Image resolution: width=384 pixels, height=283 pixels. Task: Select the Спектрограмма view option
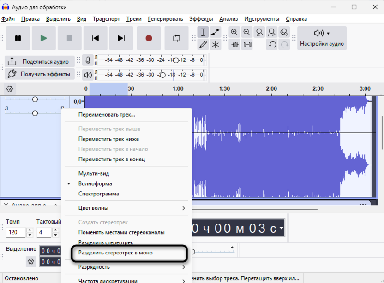[126, 194]
